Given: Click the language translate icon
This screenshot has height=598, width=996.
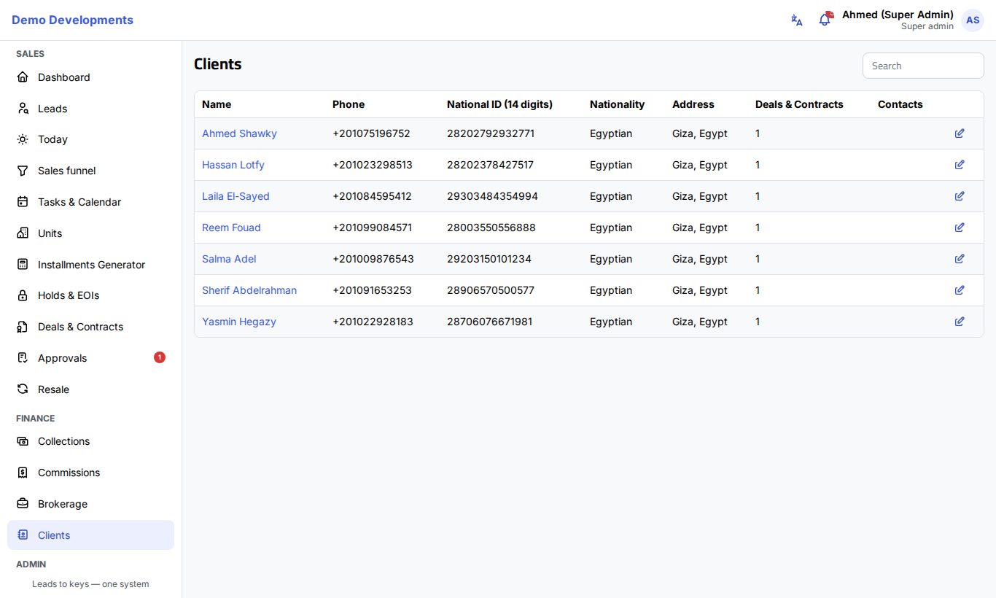Looking at the screenshot, I should [x=797, y=20].
